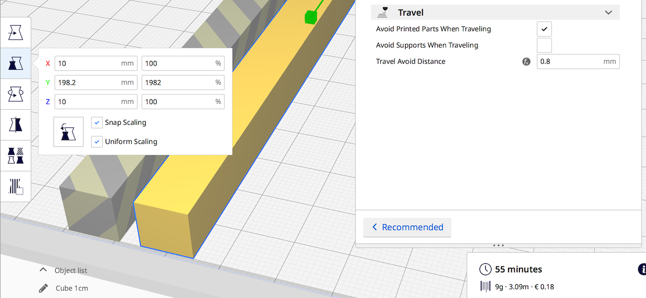Go back to Recommended settings

pyautogui.click(x=407, y=227)
